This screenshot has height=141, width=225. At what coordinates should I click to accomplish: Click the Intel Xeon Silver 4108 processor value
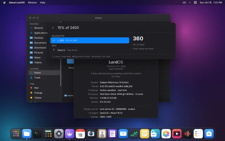pyautogui.click(x=121, y=94)
